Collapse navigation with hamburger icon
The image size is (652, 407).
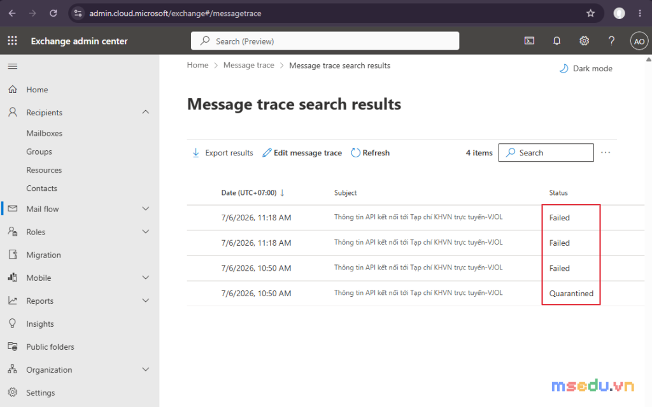coord(13,67)
